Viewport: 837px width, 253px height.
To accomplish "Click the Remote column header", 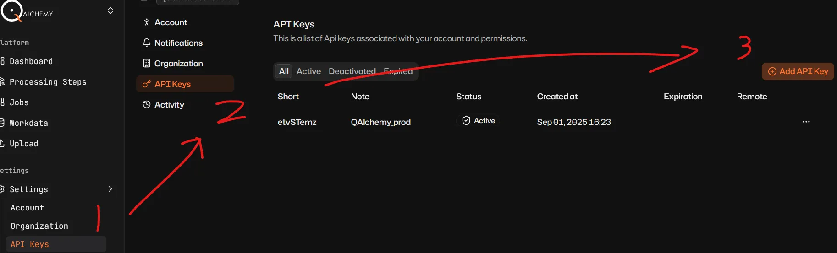I will (752, 97).
